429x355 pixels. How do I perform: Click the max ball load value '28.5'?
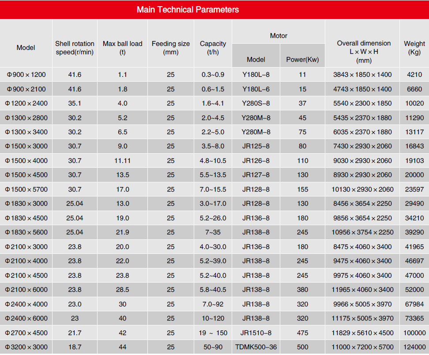(x=122, y=290)
